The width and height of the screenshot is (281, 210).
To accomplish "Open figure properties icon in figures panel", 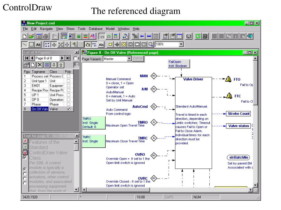I will [x=26, y=65].
